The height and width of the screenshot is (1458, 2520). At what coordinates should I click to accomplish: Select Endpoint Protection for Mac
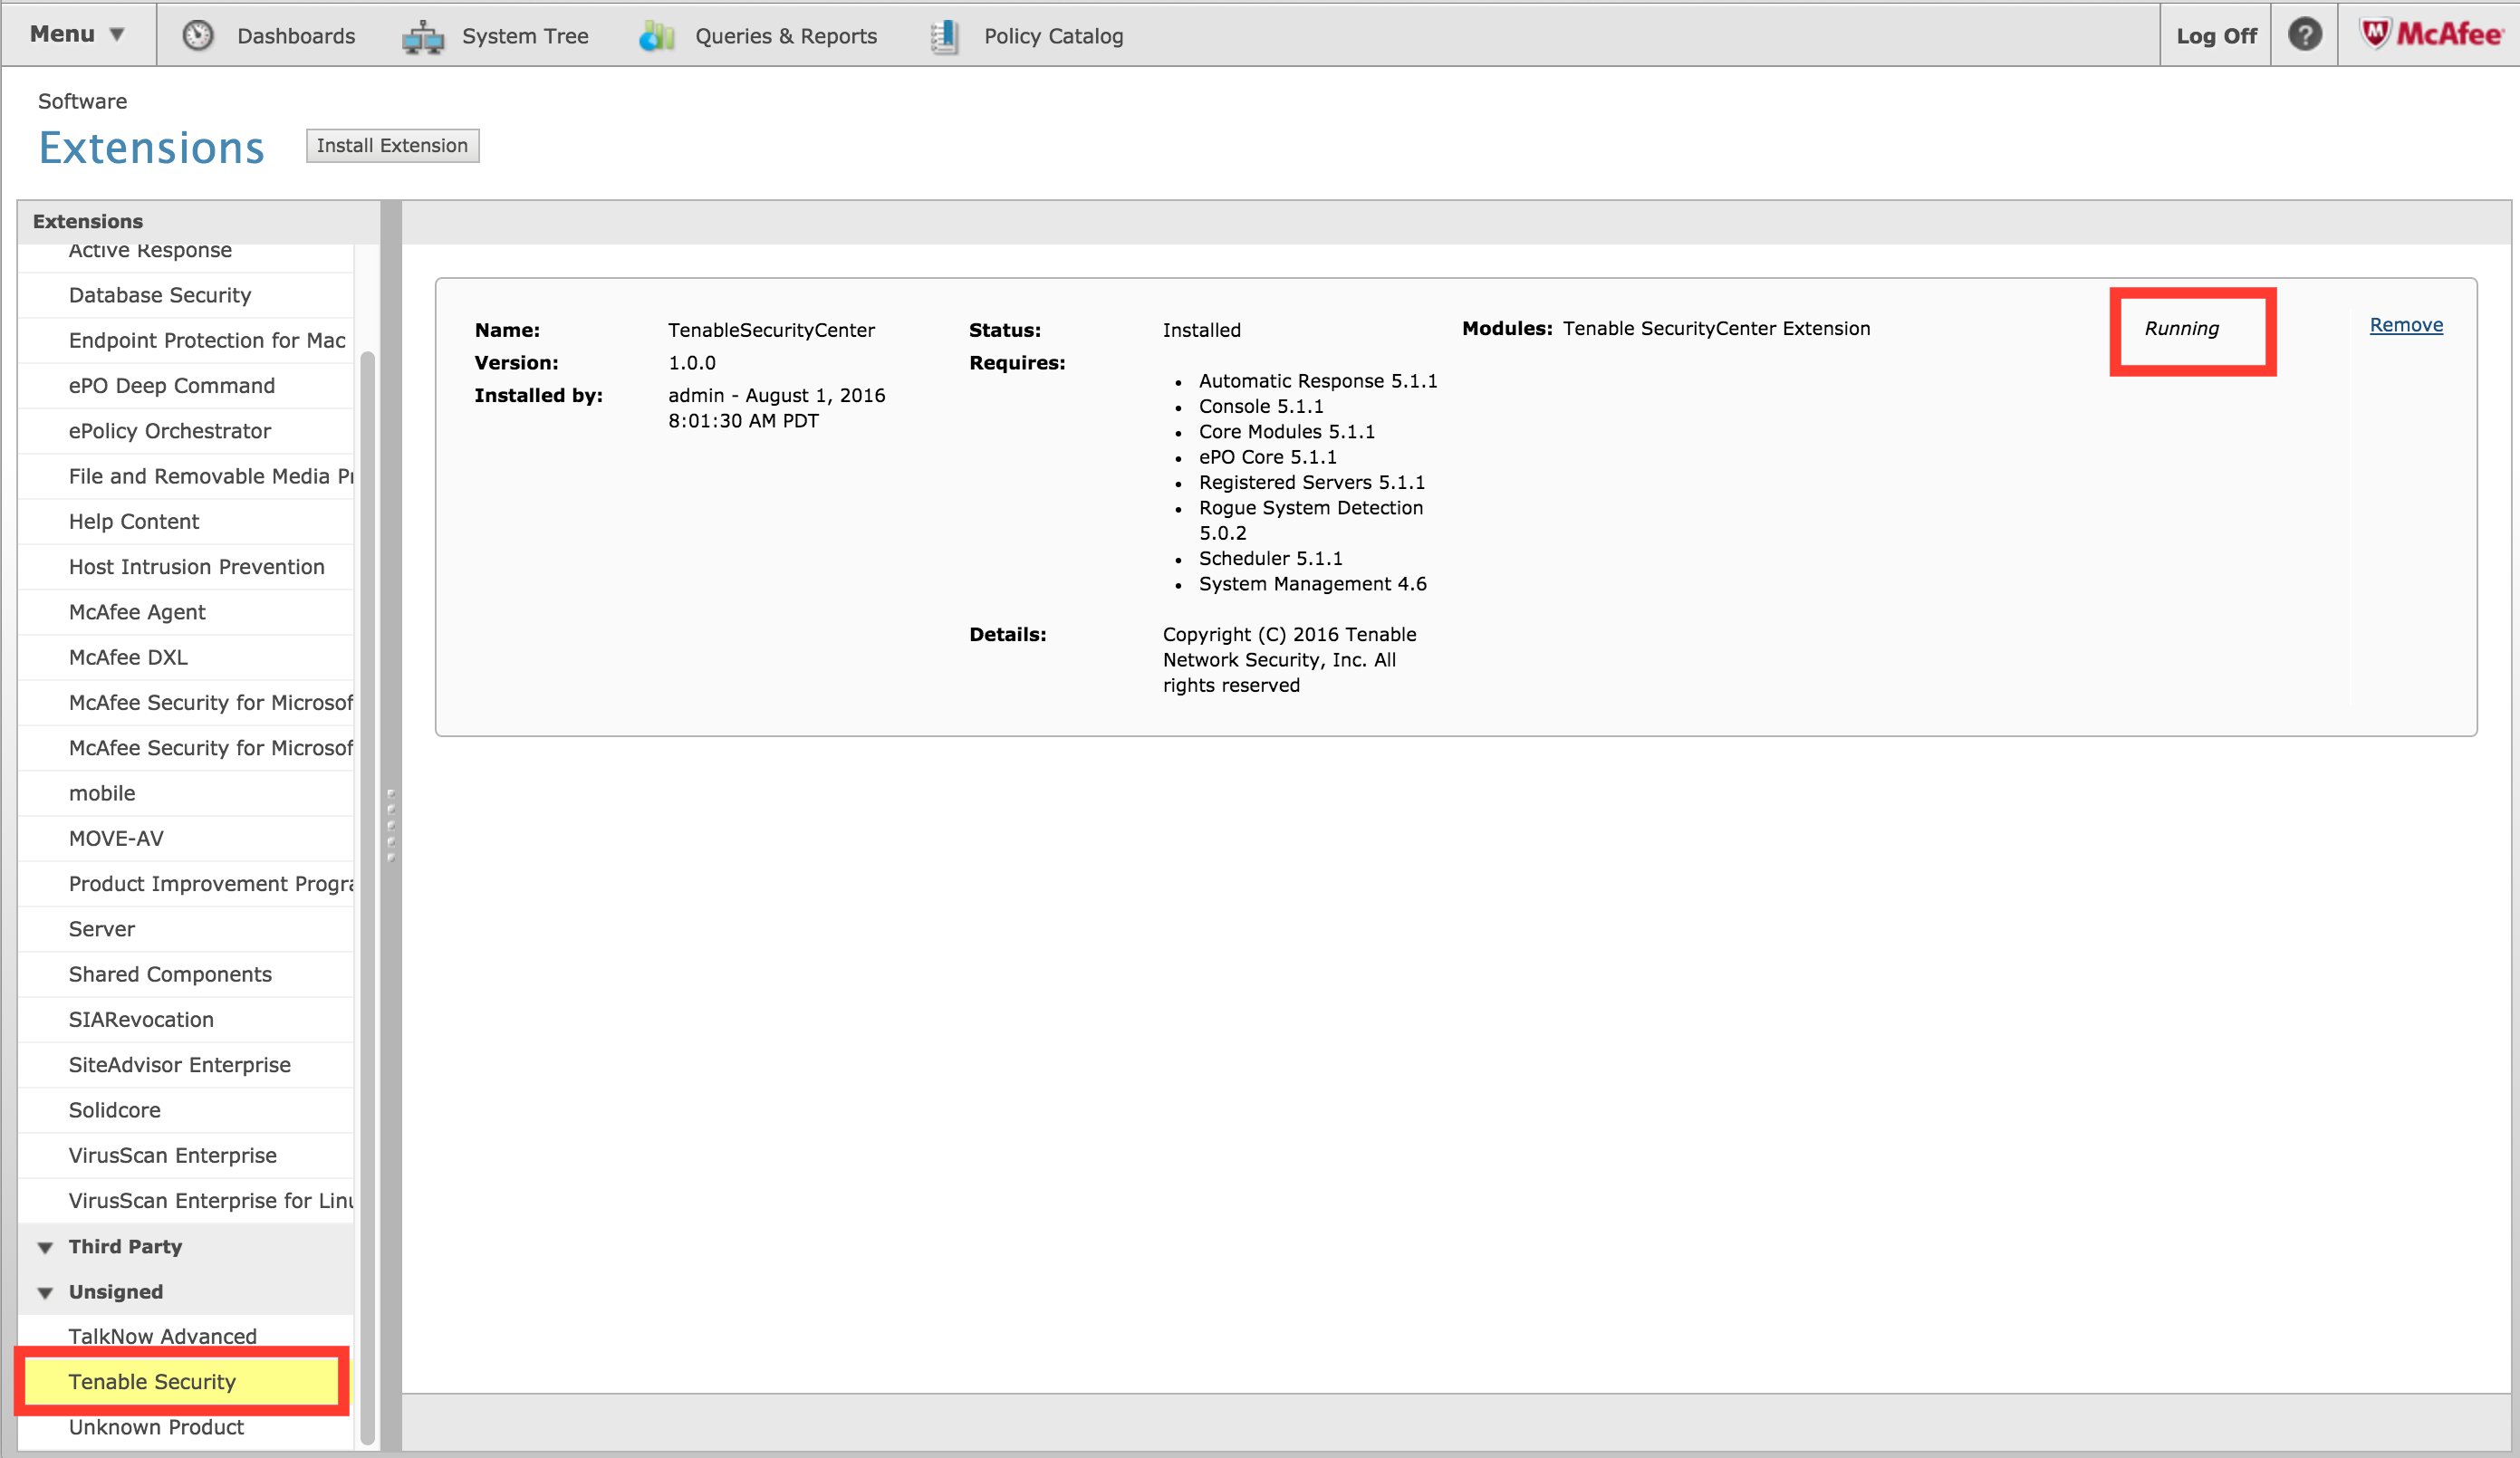pyautogui.click(x=186, y=340)
